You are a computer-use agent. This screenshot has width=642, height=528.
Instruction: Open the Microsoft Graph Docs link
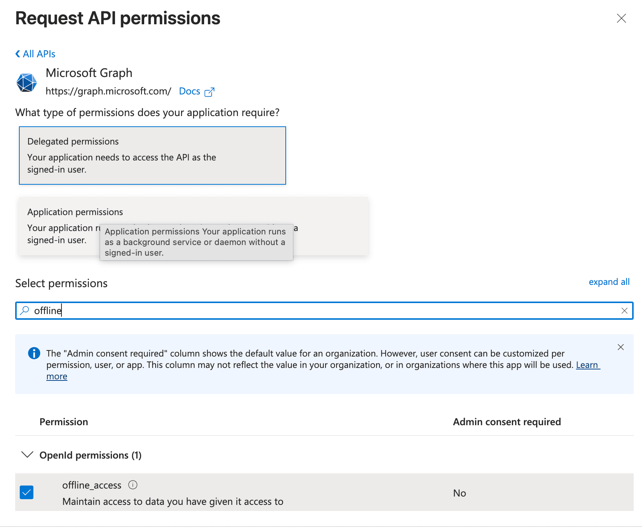tap(189, 91)
